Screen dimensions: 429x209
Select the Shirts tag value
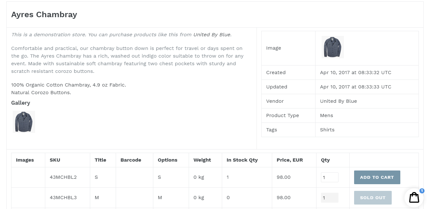pyautogui.click(x=327, y=129)
